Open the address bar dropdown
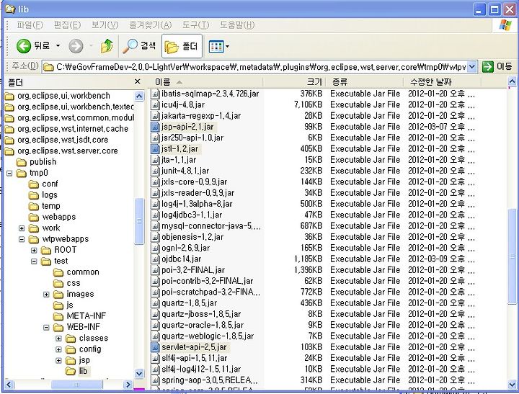This screenshot has height=394, width=519. 472,67
